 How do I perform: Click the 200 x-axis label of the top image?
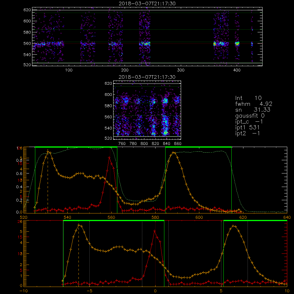tap(125, 70)
